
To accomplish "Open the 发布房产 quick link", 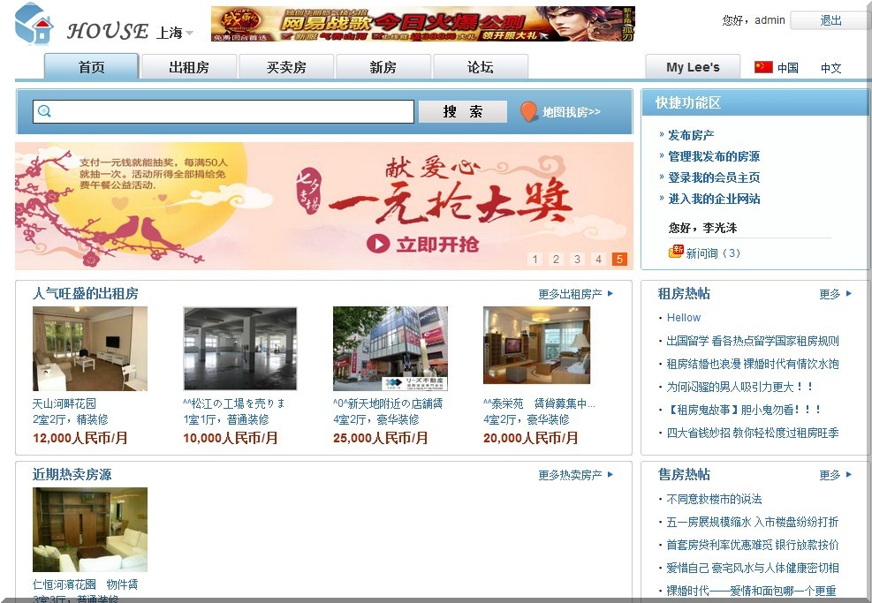I will click(x=691, y=135).
